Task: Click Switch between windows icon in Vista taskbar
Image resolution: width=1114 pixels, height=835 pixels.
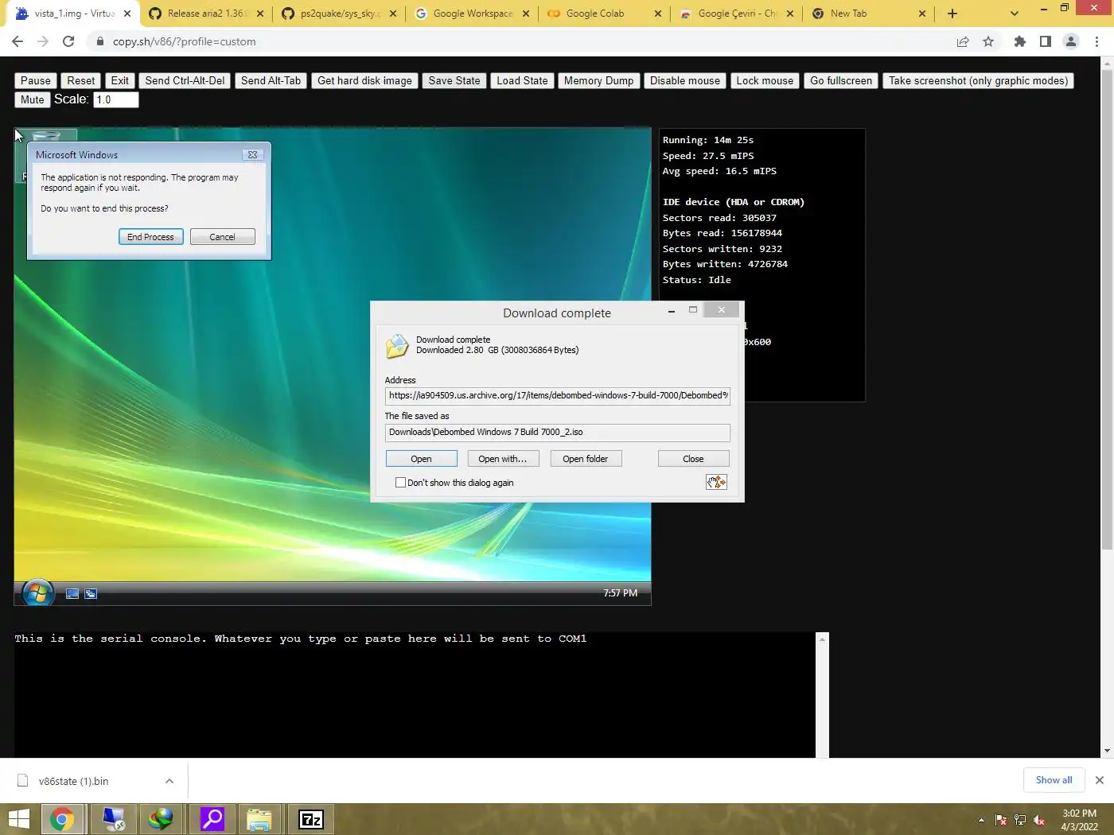Action: (x=91, y=593)
